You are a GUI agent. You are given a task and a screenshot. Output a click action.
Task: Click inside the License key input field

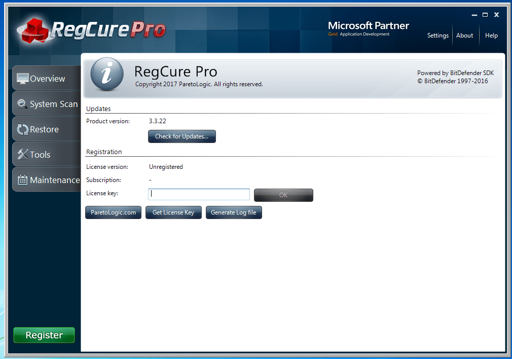198,194
